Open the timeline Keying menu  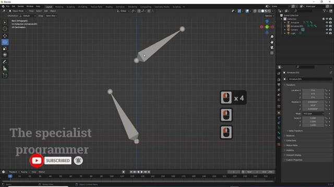(25, 172)
